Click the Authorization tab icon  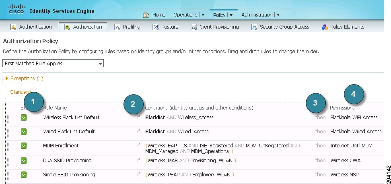coord(67,27)
